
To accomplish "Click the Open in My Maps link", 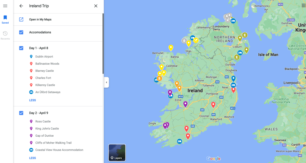I will point(40,19).
